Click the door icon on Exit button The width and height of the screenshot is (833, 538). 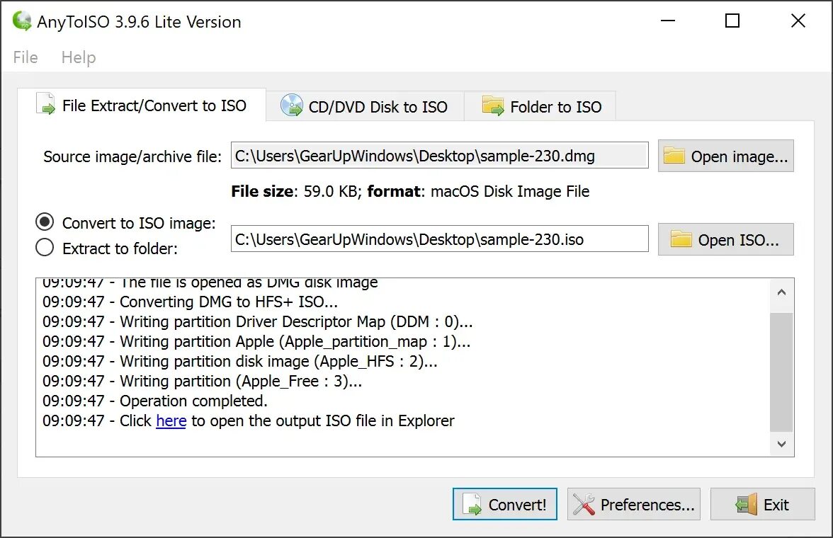747,504
